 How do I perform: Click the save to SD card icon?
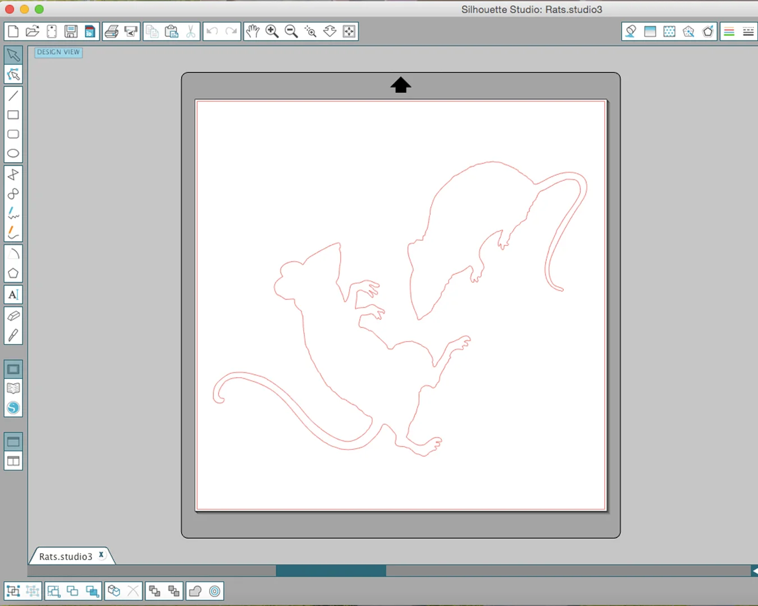click(x=90, y=31)
